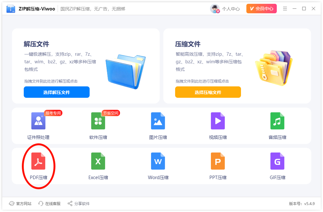Open the 证件照处理 ID photo tool icon
The height and width of the screenshot is (212, 323).
[38, 121]
